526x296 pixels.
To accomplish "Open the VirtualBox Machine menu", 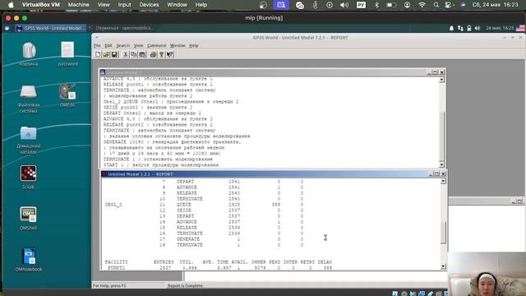I will [79, 5].
